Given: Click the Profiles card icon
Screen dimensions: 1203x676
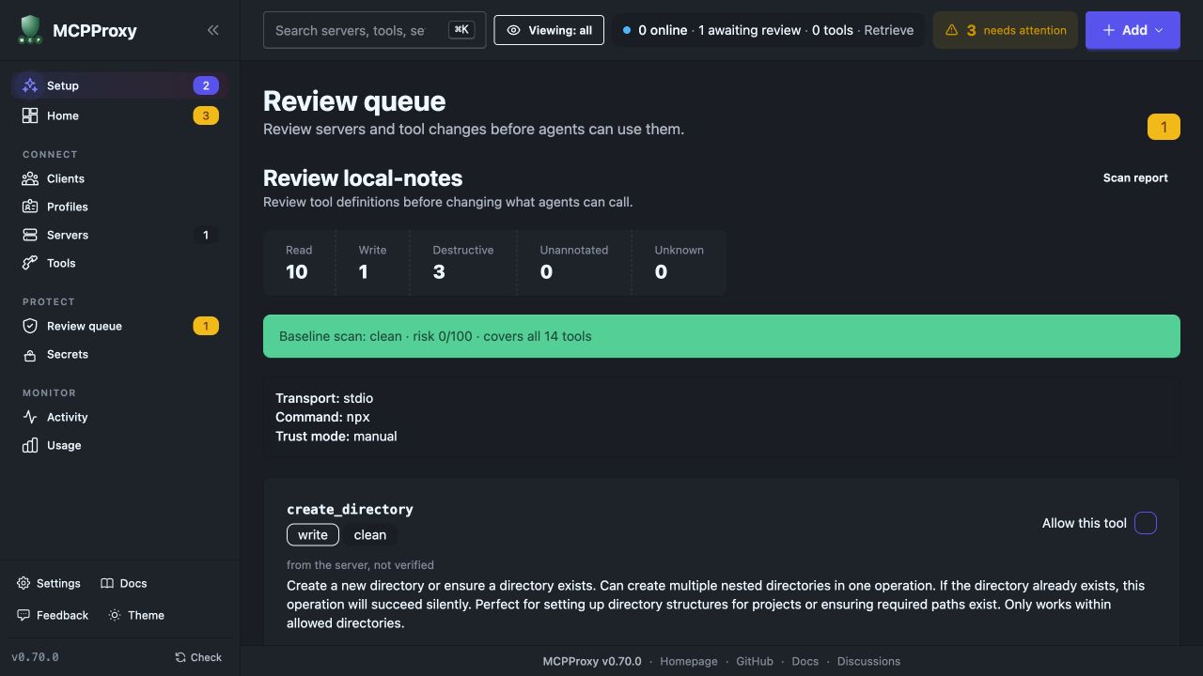Looking at the screenshot, I should click(30, 207).
